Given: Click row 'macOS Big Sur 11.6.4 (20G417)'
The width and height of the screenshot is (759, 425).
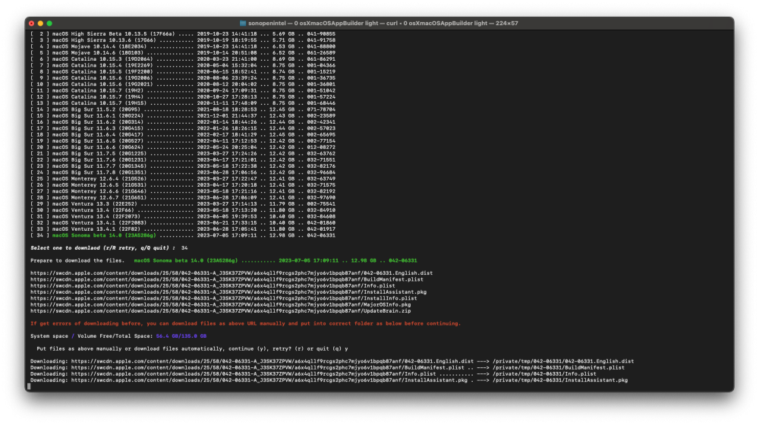Looking at the screenshot, I should (x=183, y=134).
